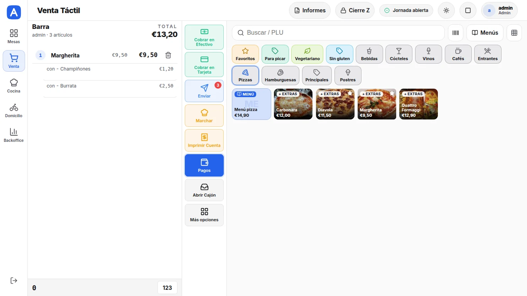Open the Mesas section in sidebar

point(14,36)
